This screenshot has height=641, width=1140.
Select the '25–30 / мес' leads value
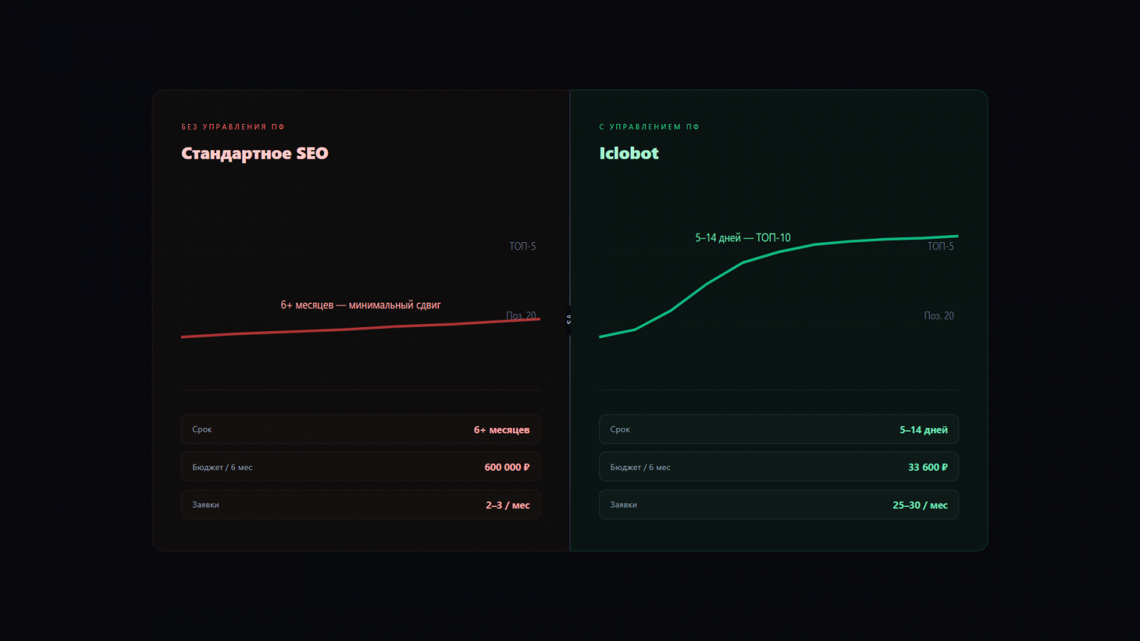(921, 505)
